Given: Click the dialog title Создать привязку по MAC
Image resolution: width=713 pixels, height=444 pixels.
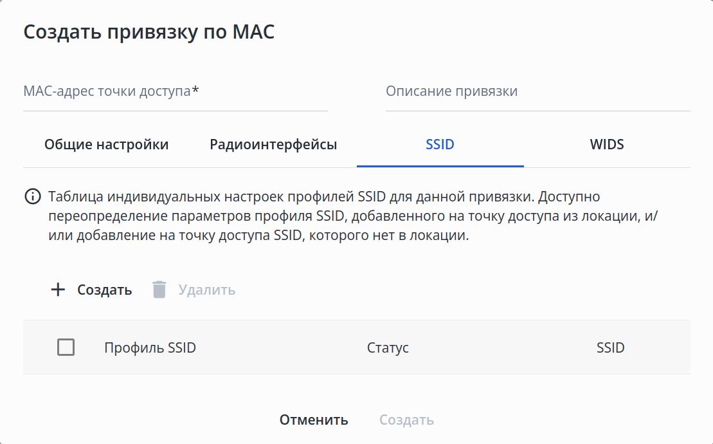Looking at the screenshot, I should 149,32.
